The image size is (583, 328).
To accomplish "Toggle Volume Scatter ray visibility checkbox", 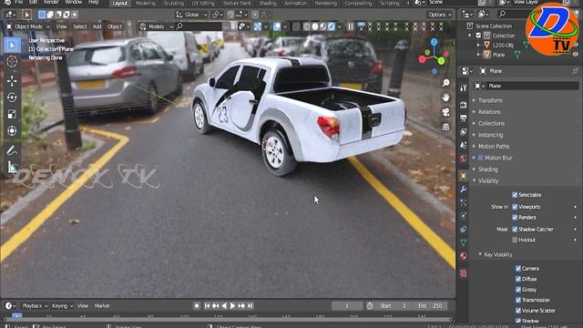I will pyautogui.click(x=518, y=311).
